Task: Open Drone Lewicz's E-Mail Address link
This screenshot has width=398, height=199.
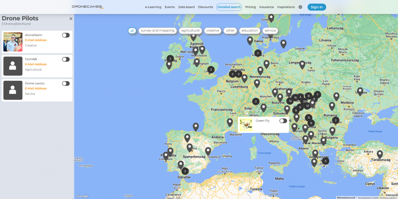Action: click(36, 88)
